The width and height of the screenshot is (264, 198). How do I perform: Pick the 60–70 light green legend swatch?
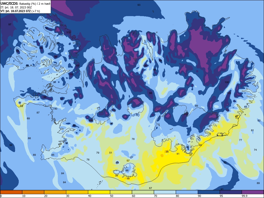[x=143, y=192]
